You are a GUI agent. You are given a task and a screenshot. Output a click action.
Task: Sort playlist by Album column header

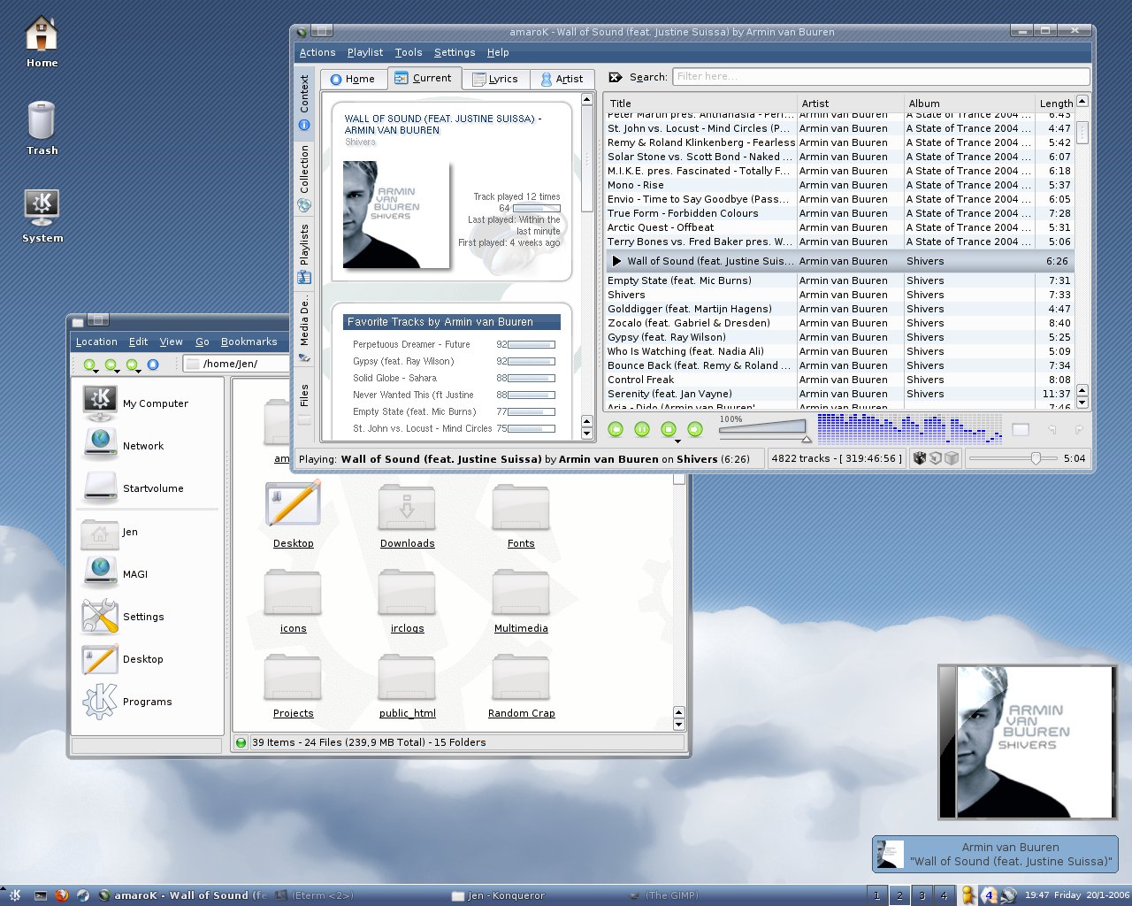tap(968, 103)
